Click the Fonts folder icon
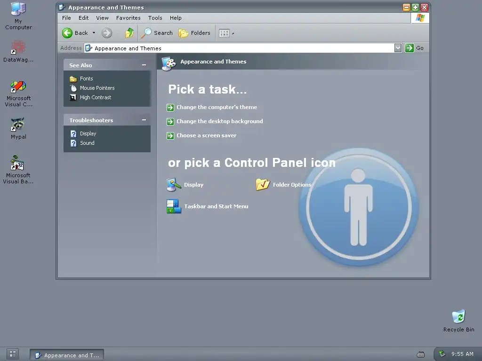The image size is (482, 361). click(73, 79)
